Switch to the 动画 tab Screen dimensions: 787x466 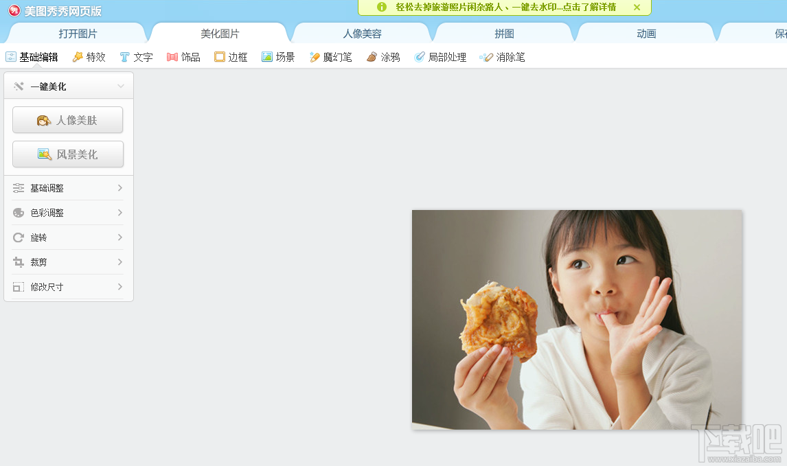pyautogui.click(x=646, y=34)
